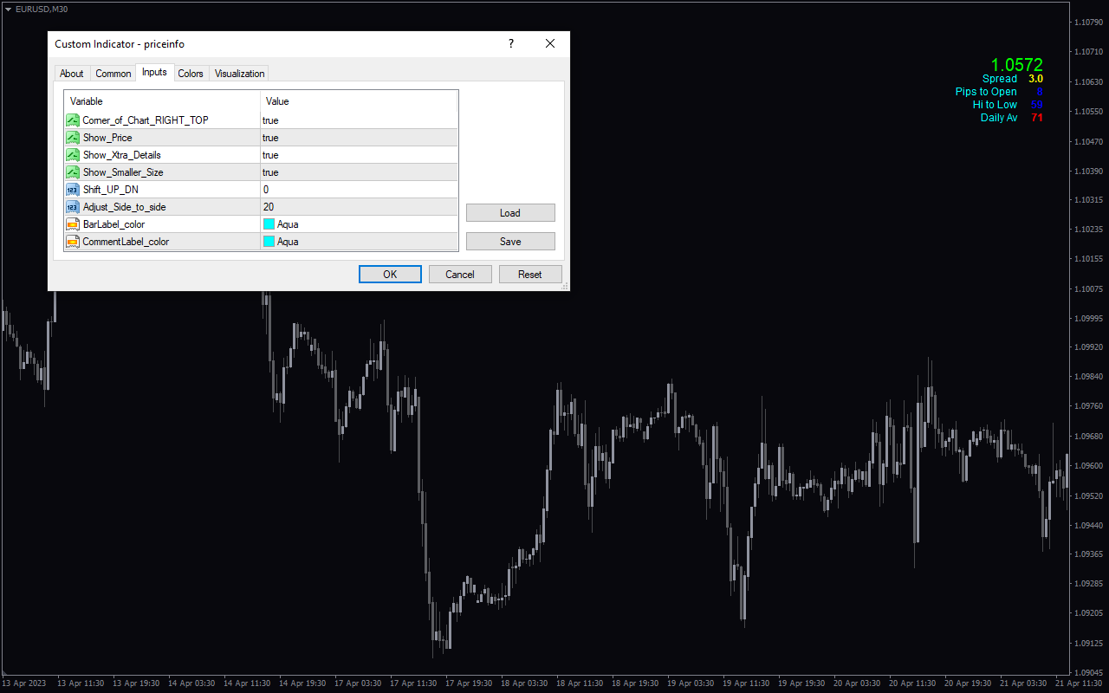This screenshot has width=1109, height=693.
Task: Close the Custom Indicator dialog
Action: click(549, 44)
